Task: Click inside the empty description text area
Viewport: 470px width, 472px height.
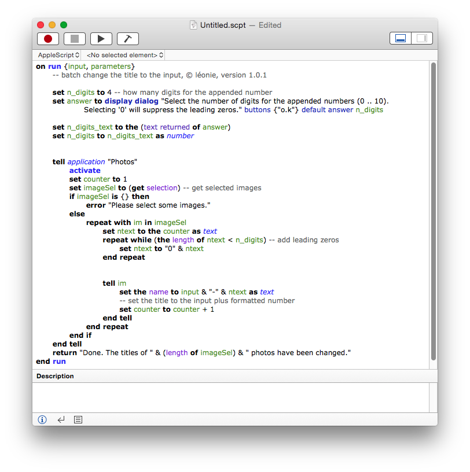Action: (230, 397)
